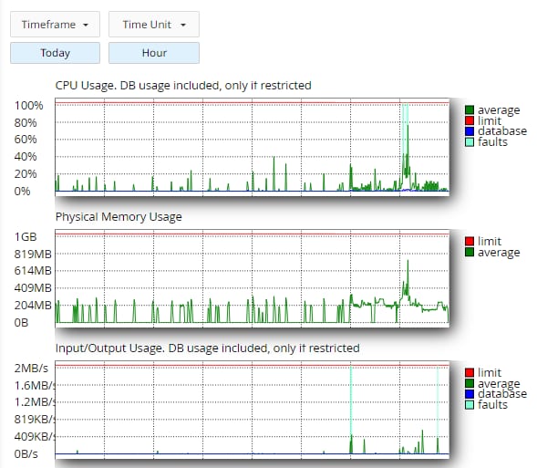This screenshot has width=537, height=468.
Task: Open the Time Unit dropdown
Action: (x=154, y=25)
